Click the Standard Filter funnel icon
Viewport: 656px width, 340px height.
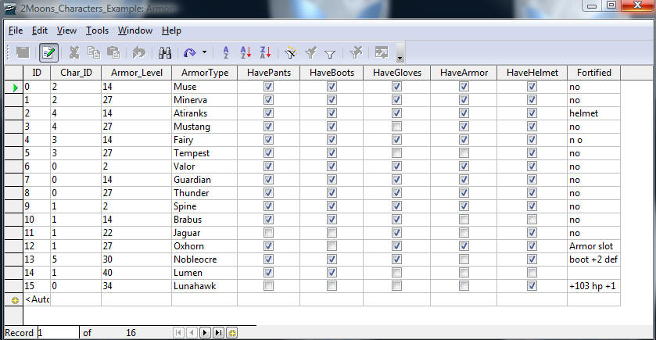(329, 52)
